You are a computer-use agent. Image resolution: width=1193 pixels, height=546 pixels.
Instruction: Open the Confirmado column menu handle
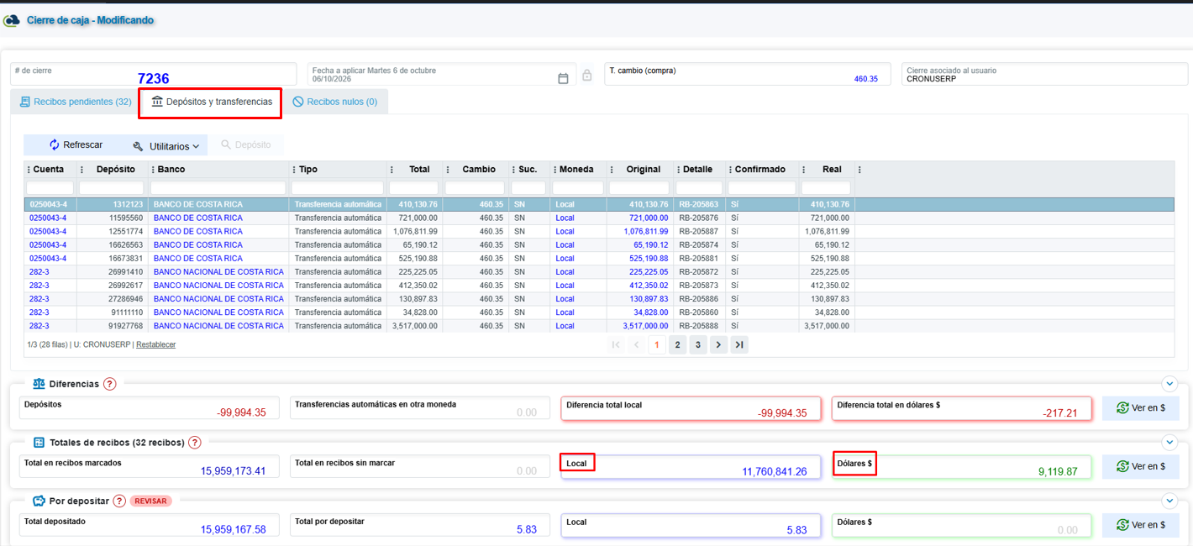click(x=730, y=170)
